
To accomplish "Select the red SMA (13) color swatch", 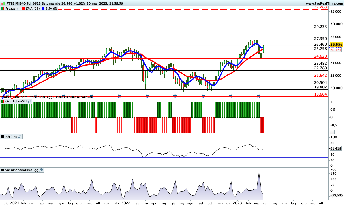I will [24, 9].
